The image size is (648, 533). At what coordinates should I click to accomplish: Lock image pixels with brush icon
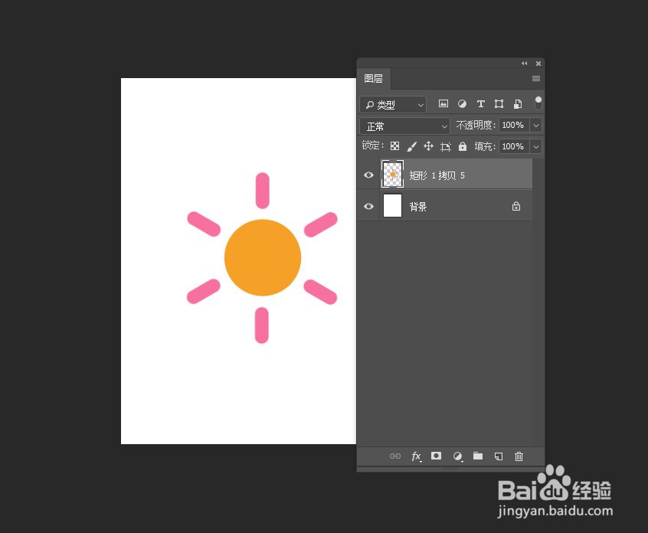(x=411, y=146)
